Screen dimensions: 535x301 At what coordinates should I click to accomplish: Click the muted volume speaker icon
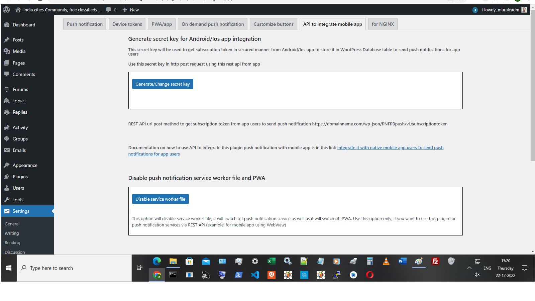coord(477,275)
